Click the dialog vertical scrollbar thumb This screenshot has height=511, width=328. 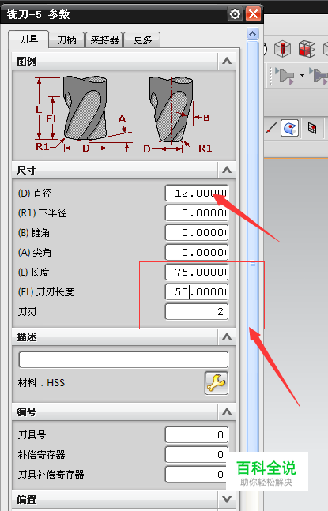point(253,264)
